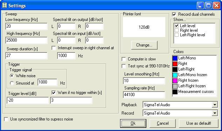Enable Test sync at 990-1010Hz

(x=124, y=66)
